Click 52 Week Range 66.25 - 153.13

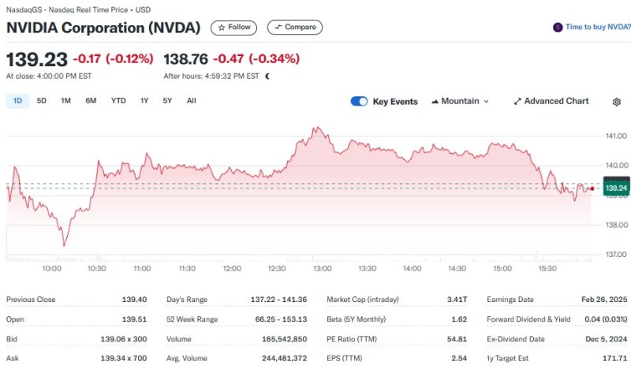point(281,319)
